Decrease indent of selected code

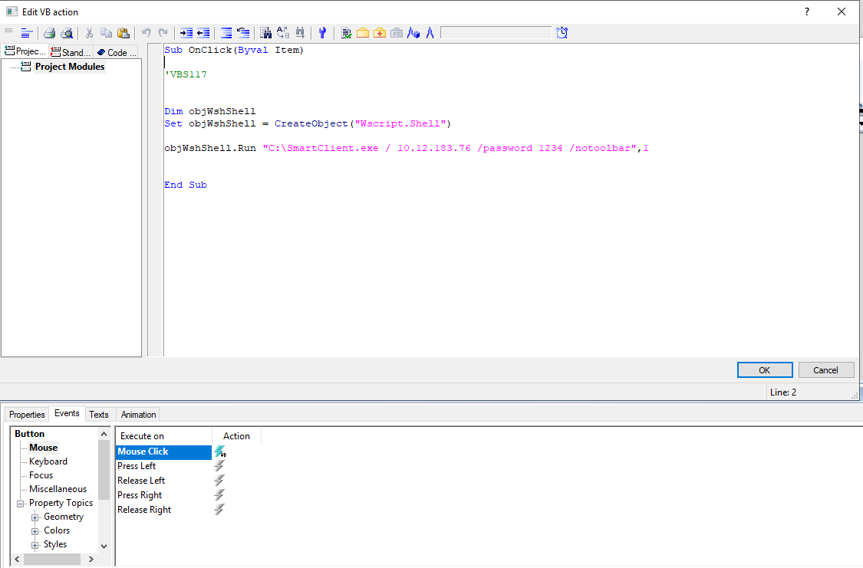click(203, 33)
